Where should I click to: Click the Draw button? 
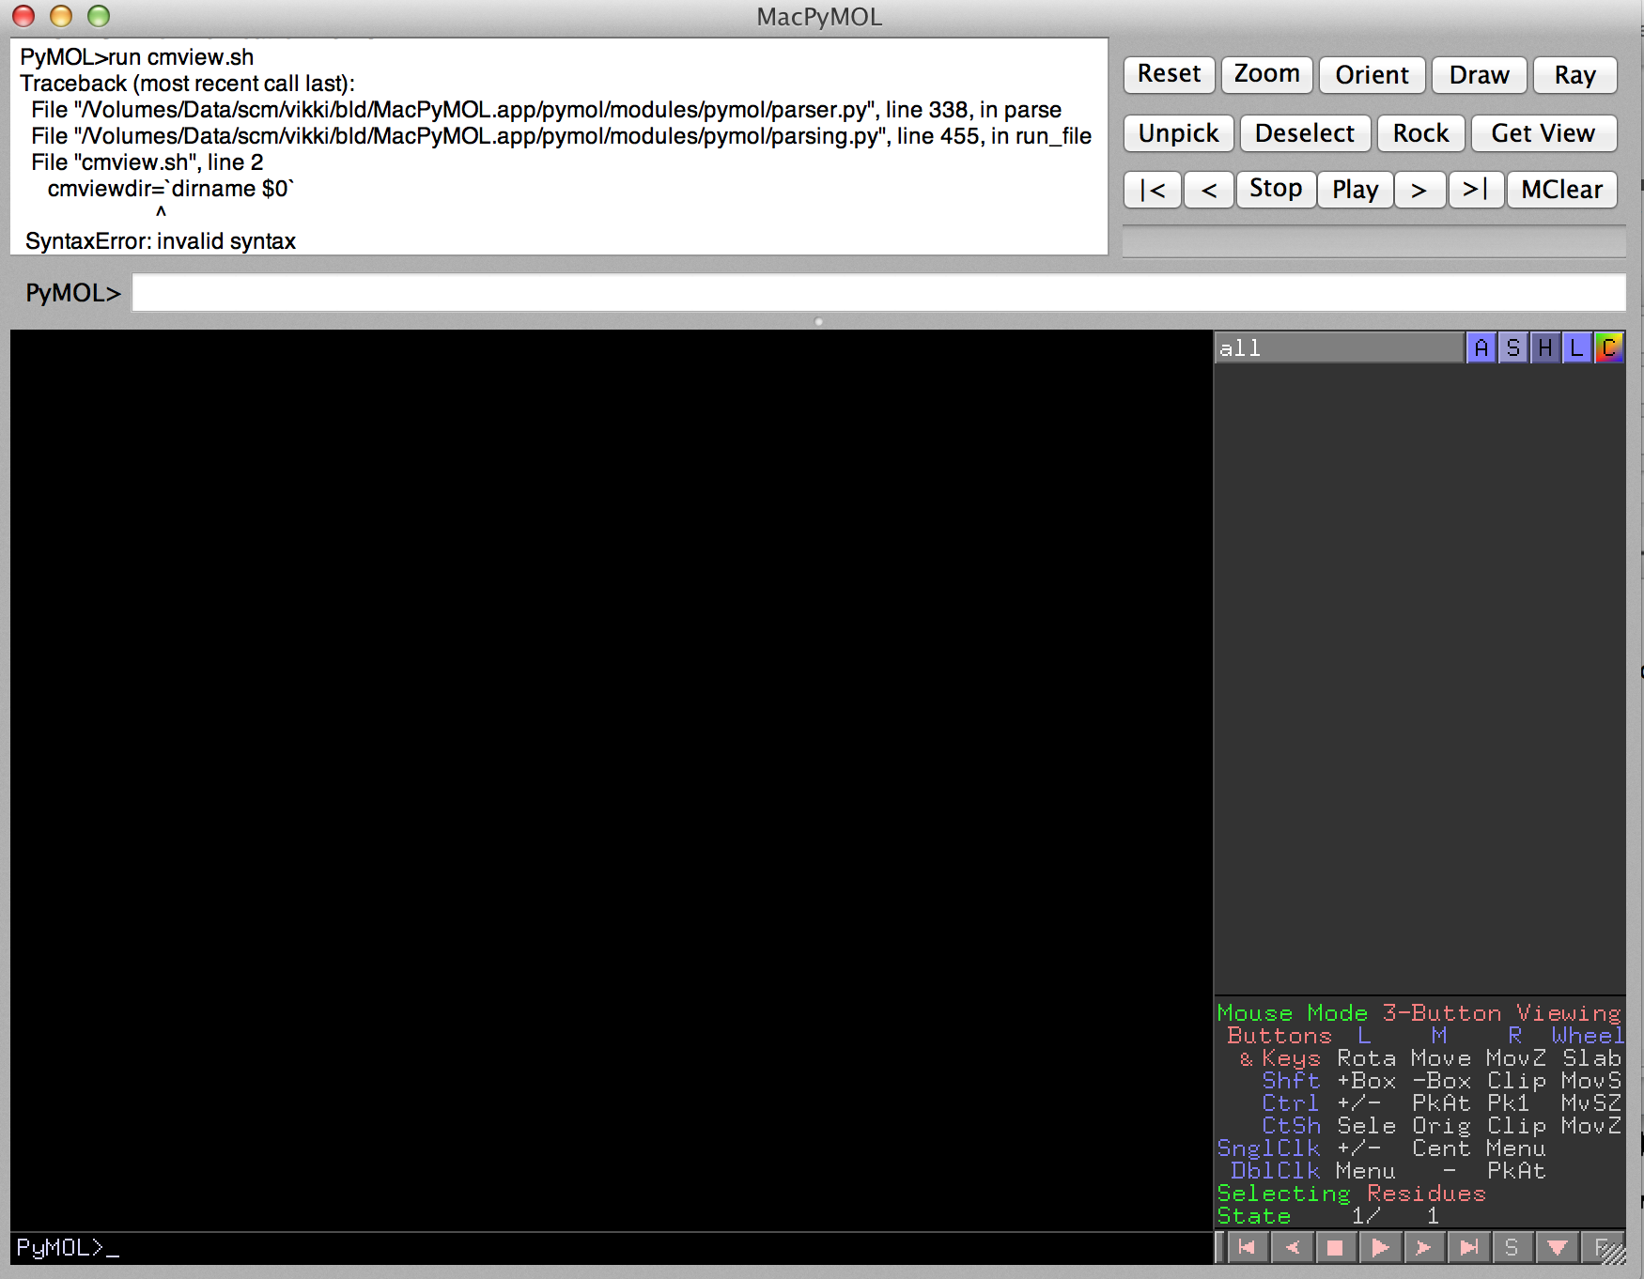(1479, 74)
